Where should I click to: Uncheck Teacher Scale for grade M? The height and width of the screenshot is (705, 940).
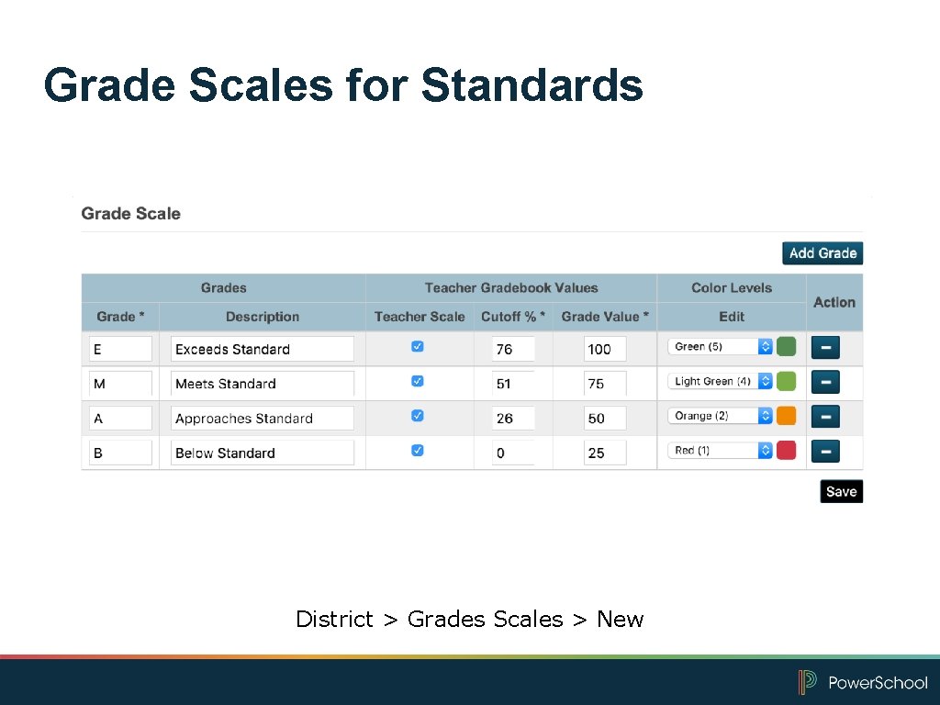[x=418, y=380]
